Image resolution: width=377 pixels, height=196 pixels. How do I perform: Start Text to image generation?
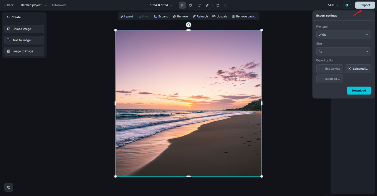(x=24, y=40)
